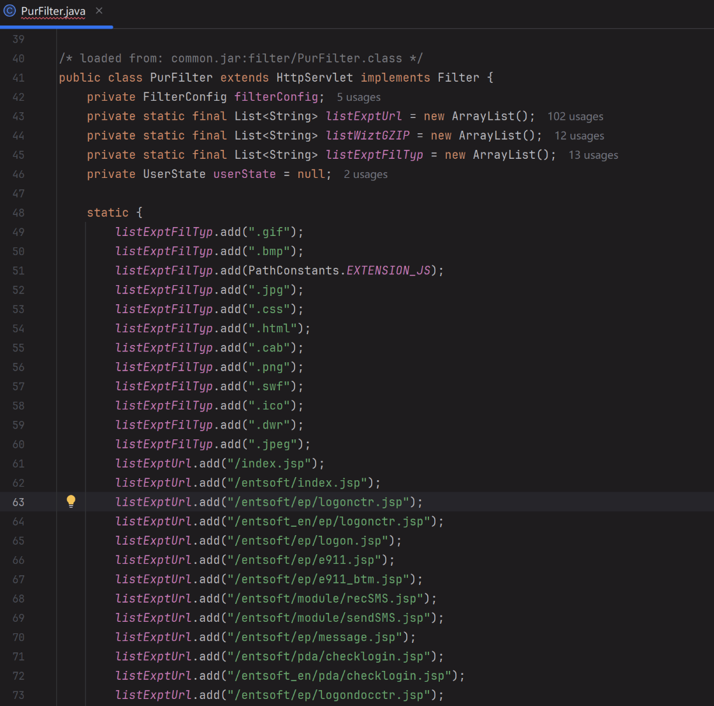
Task: Show the "2 usages" hint for userState
Action: (x=365, y=174)
